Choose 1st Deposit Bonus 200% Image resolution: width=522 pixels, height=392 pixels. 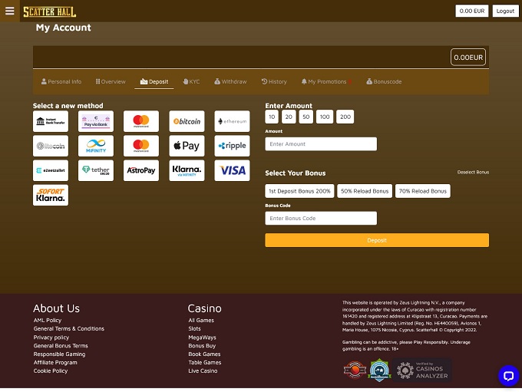299,191
